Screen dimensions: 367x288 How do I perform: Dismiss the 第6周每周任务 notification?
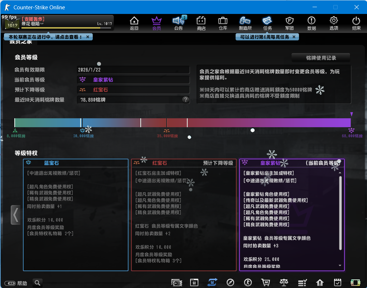tap(294, 37)
